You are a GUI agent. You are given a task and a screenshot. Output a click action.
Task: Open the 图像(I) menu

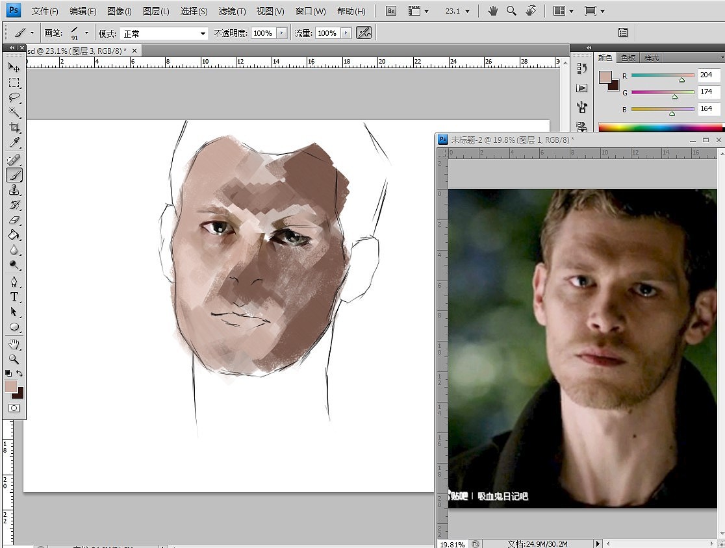pyautogui.click(x=120, y=11)
